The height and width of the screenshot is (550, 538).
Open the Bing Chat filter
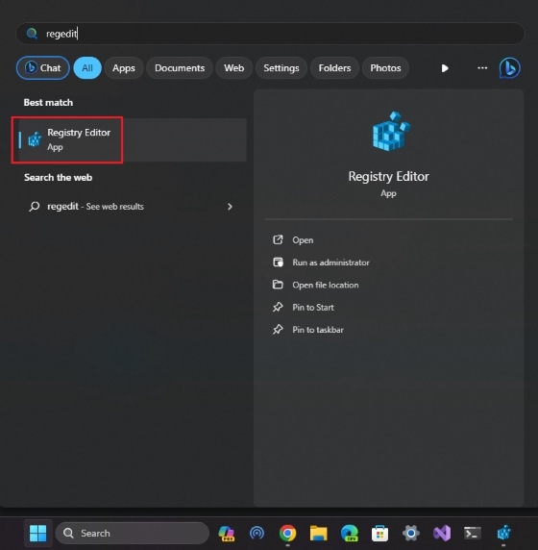click(x=43, y=68)
